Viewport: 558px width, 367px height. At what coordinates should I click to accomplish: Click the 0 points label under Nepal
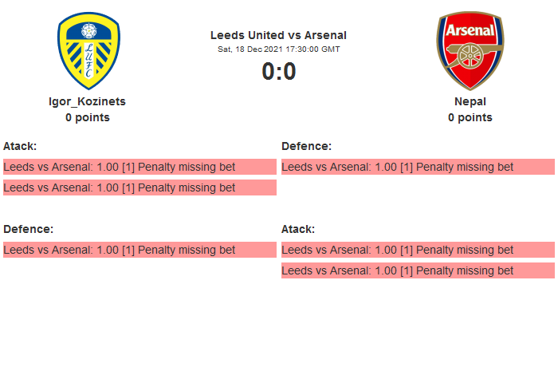(470, 117)
